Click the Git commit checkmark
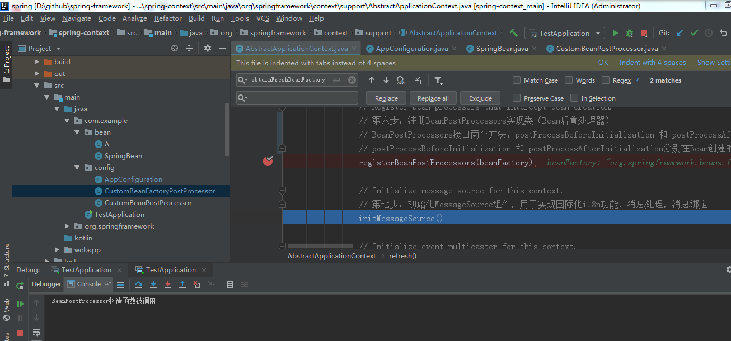Viewport: 731px width, 341px height. tap(694, 33)
